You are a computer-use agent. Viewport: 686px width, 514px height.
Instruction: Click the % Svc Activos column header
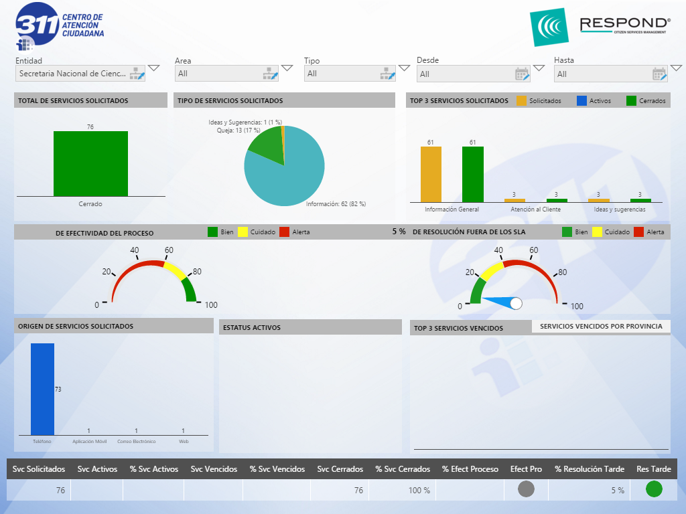coord(154,469)
